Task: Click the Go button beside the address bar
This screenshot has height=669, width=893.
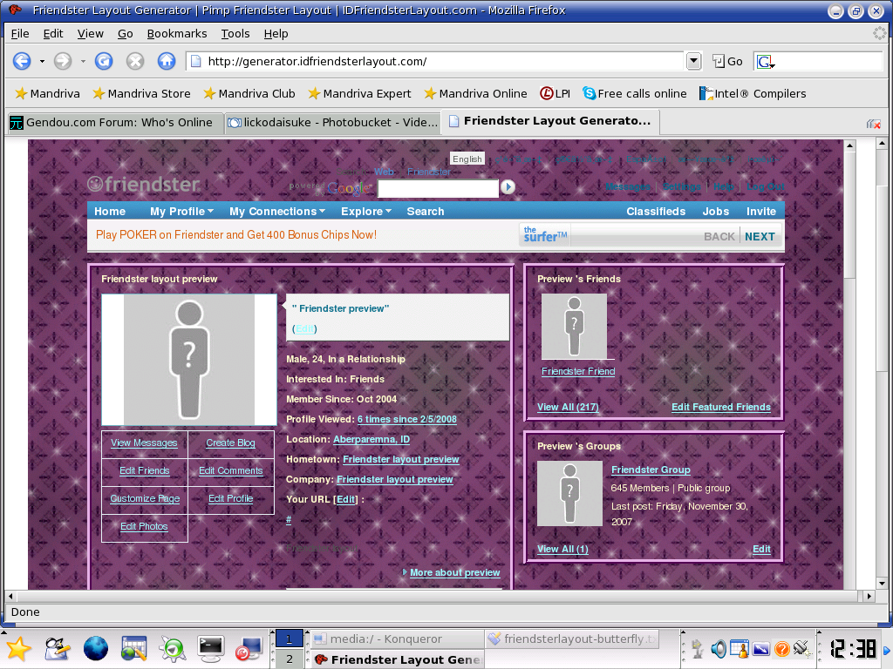Action: 728,62
